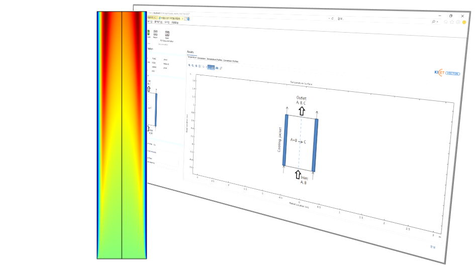Click the browser home icon
The width and height of the screenshot is (475, 267).
click(445, 22)
